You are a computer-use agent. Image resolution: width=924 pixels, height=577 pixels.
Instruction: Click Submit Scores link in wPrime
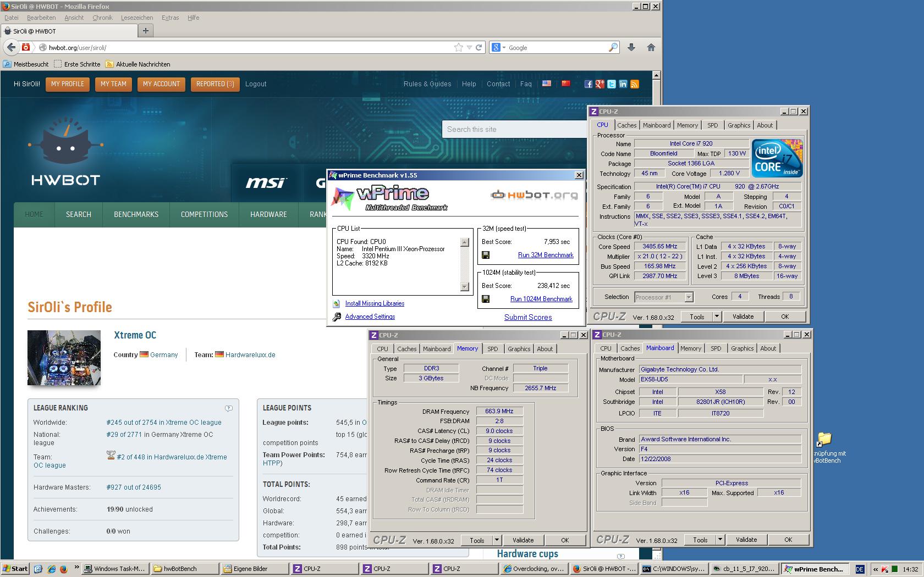tap(528, 317)
